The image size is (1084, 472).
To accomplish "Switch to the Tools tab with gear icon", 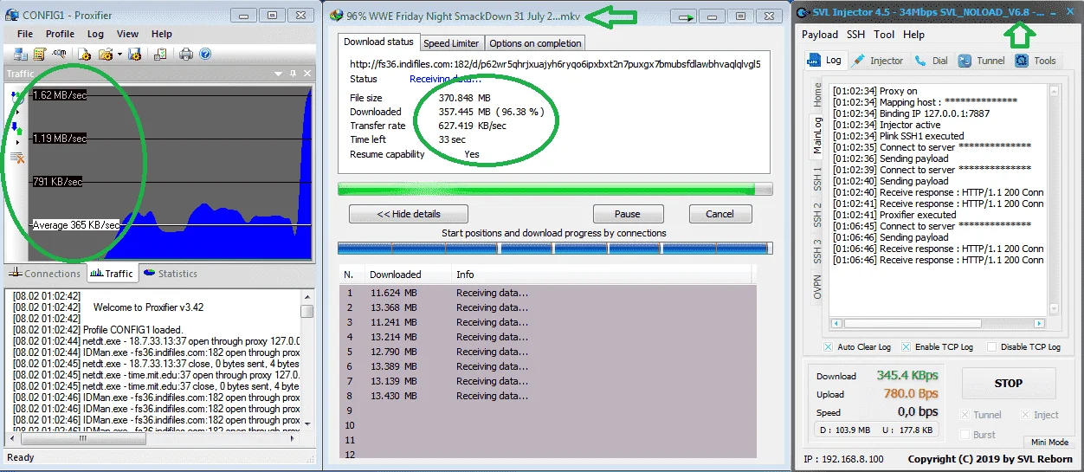I will 1036,61.
